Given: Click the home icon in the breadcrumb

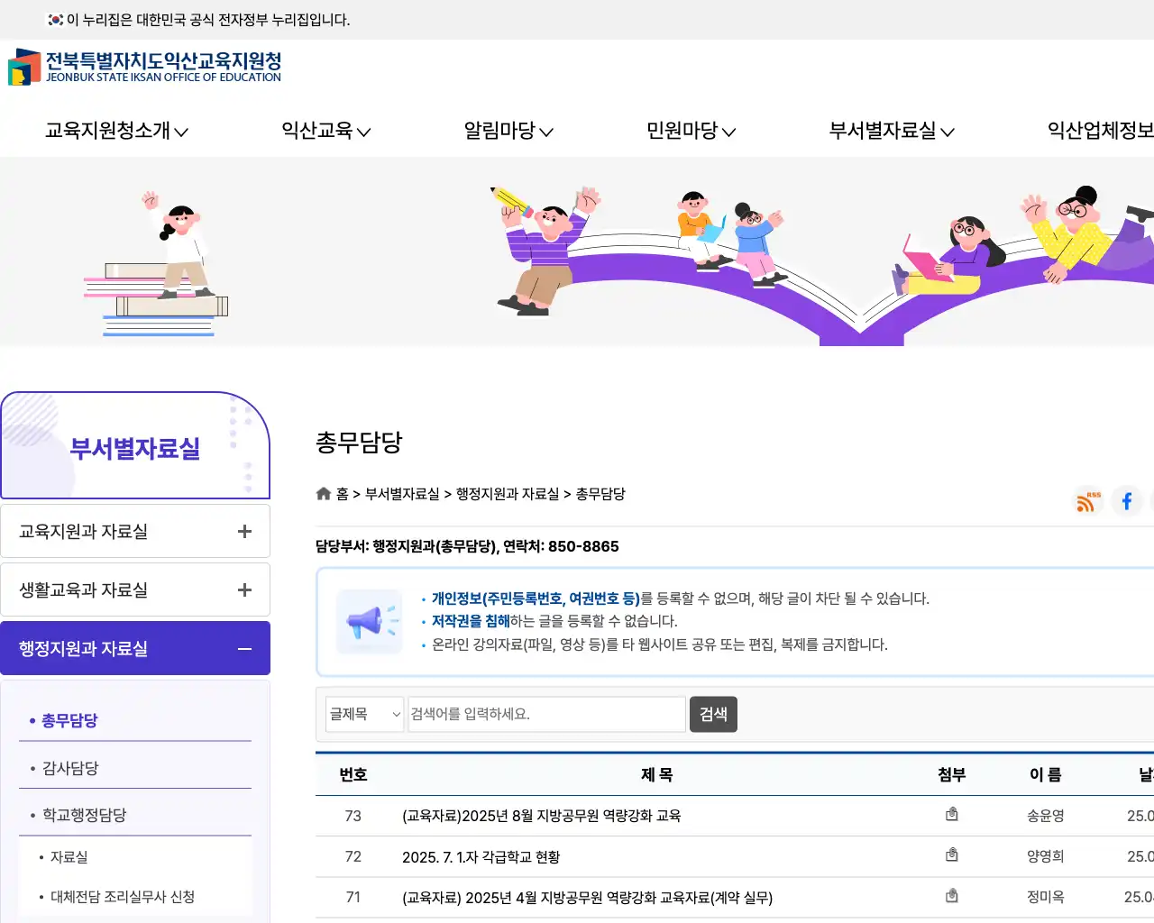Looking at the screenshot, I should pos(323,493).
